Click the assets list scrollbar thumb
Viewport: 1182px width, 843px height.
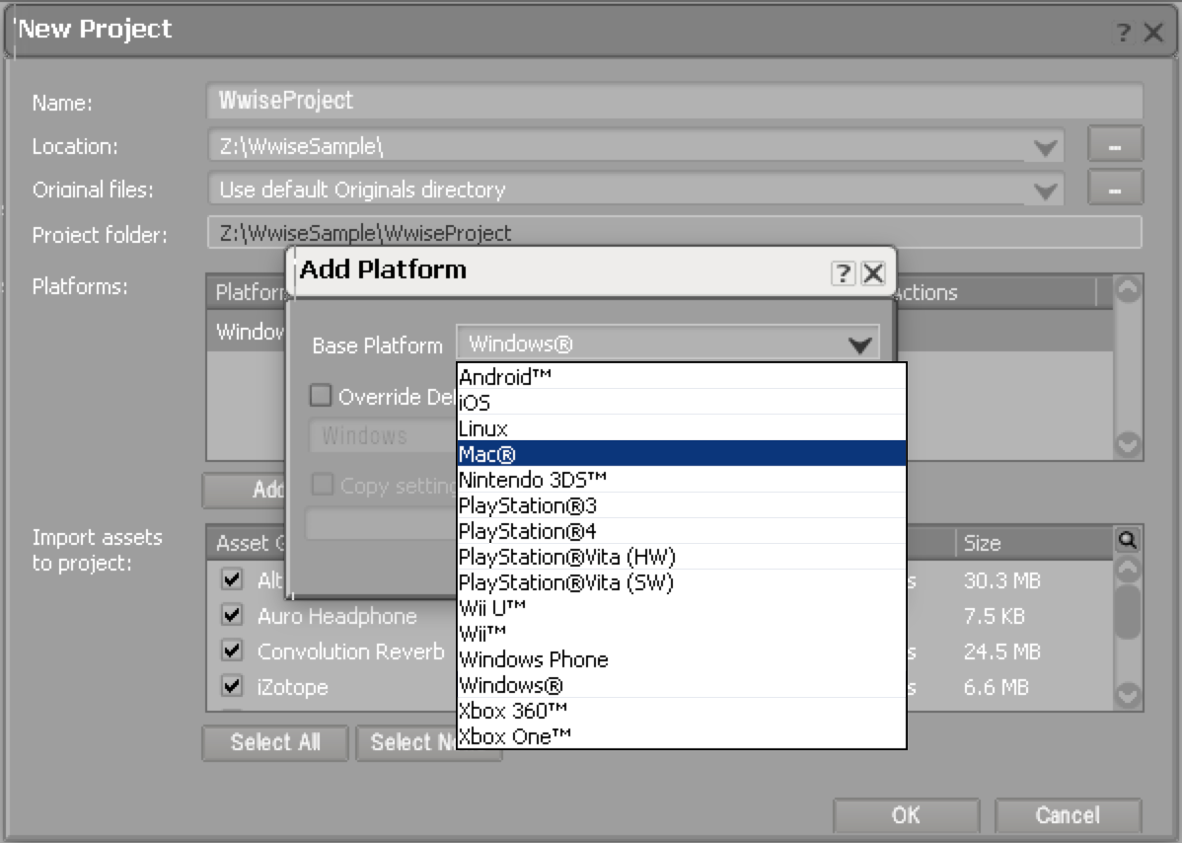[x=1127, y=611]
